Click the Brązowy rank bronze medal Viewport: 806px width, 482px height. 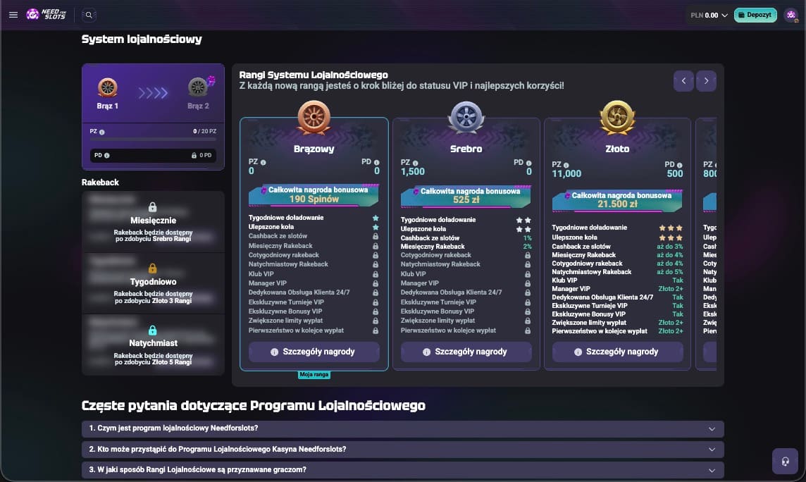314,118
